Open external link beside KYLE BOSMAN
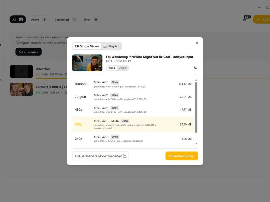The image size is (270, 202). click(129, 61)
